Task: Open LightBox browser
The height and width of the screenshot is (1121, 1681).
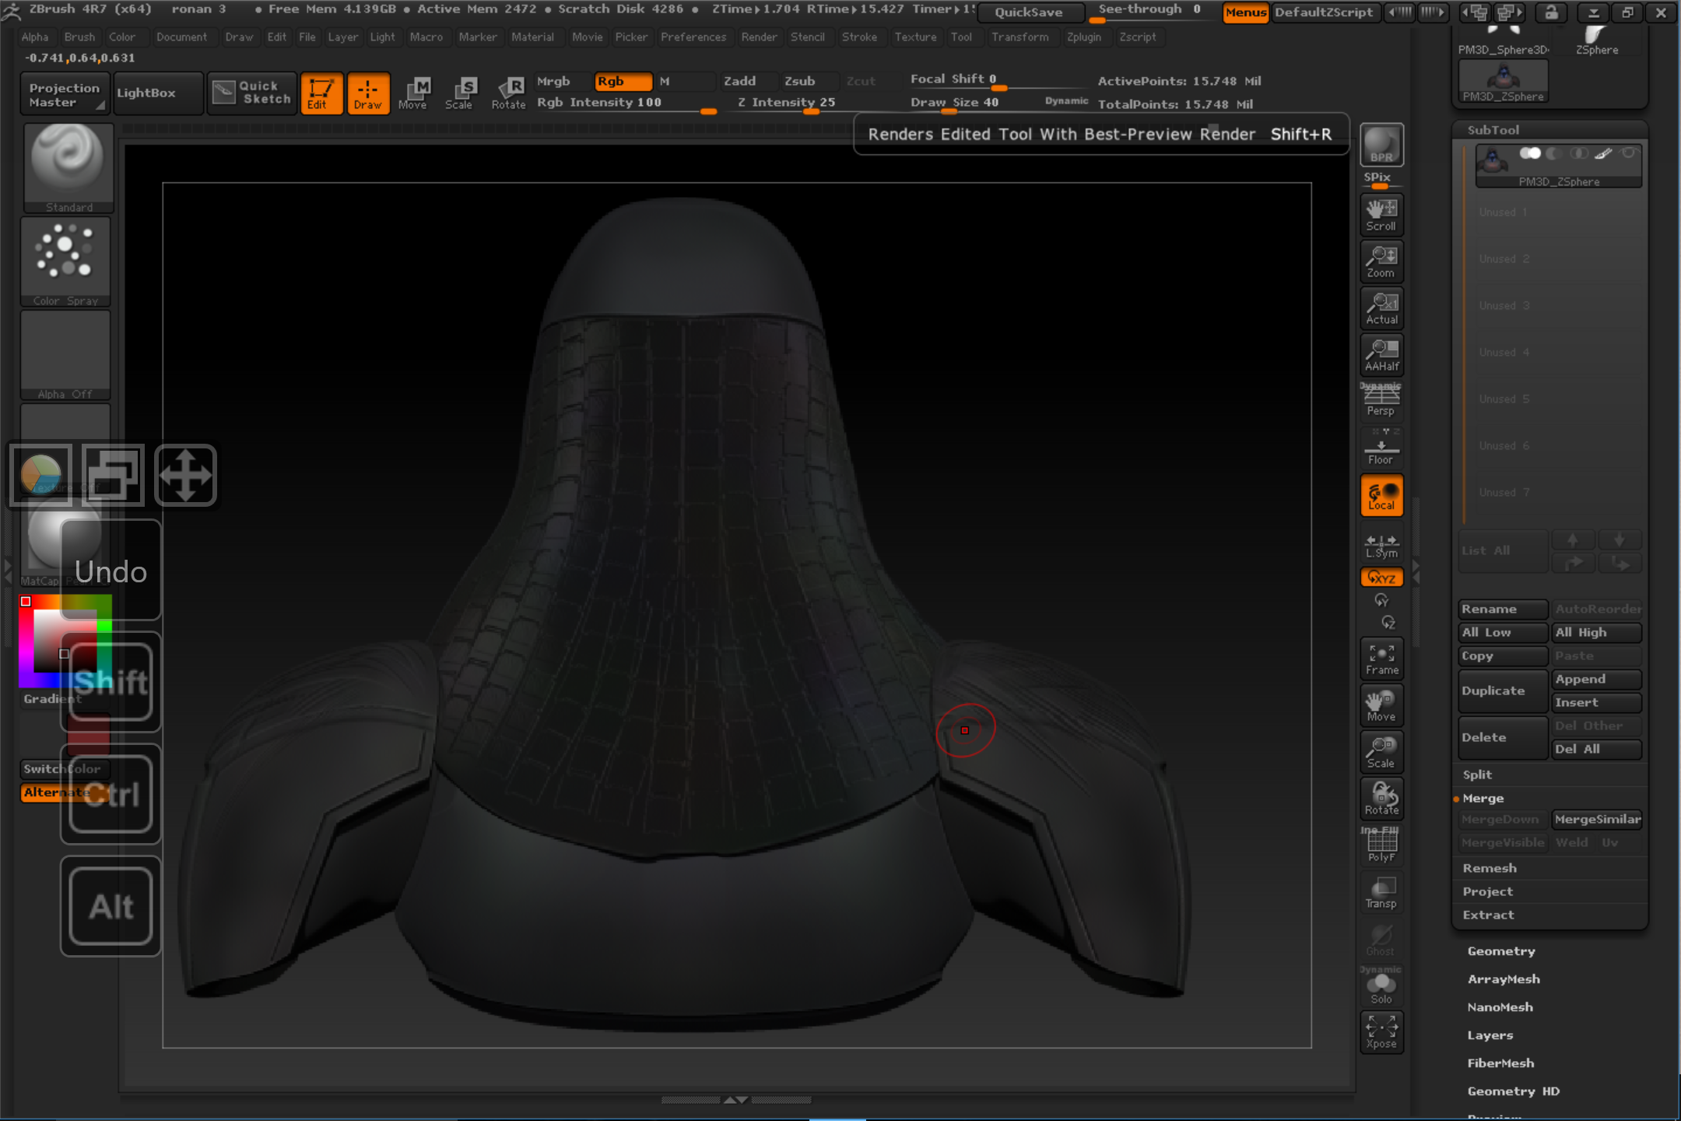Action: point(158,94)
